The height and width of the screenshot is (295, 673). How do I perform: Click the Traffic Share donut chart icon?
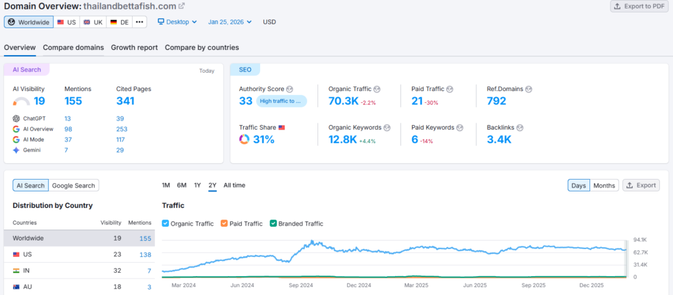pos(244,139)
